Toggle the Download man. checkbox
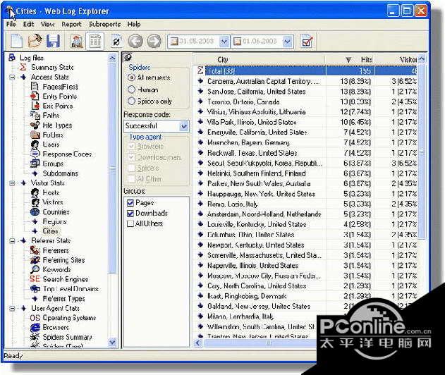Viewport: 445px width, 375px height. [x=131, y=157]
